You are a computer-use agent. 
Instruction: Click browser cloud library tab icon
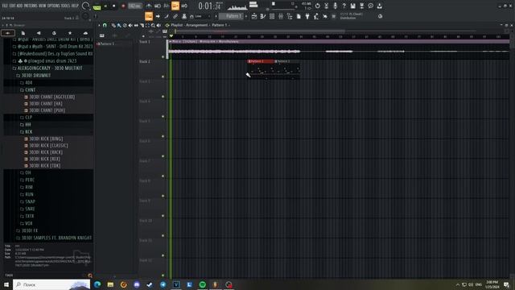pos(85,33)
